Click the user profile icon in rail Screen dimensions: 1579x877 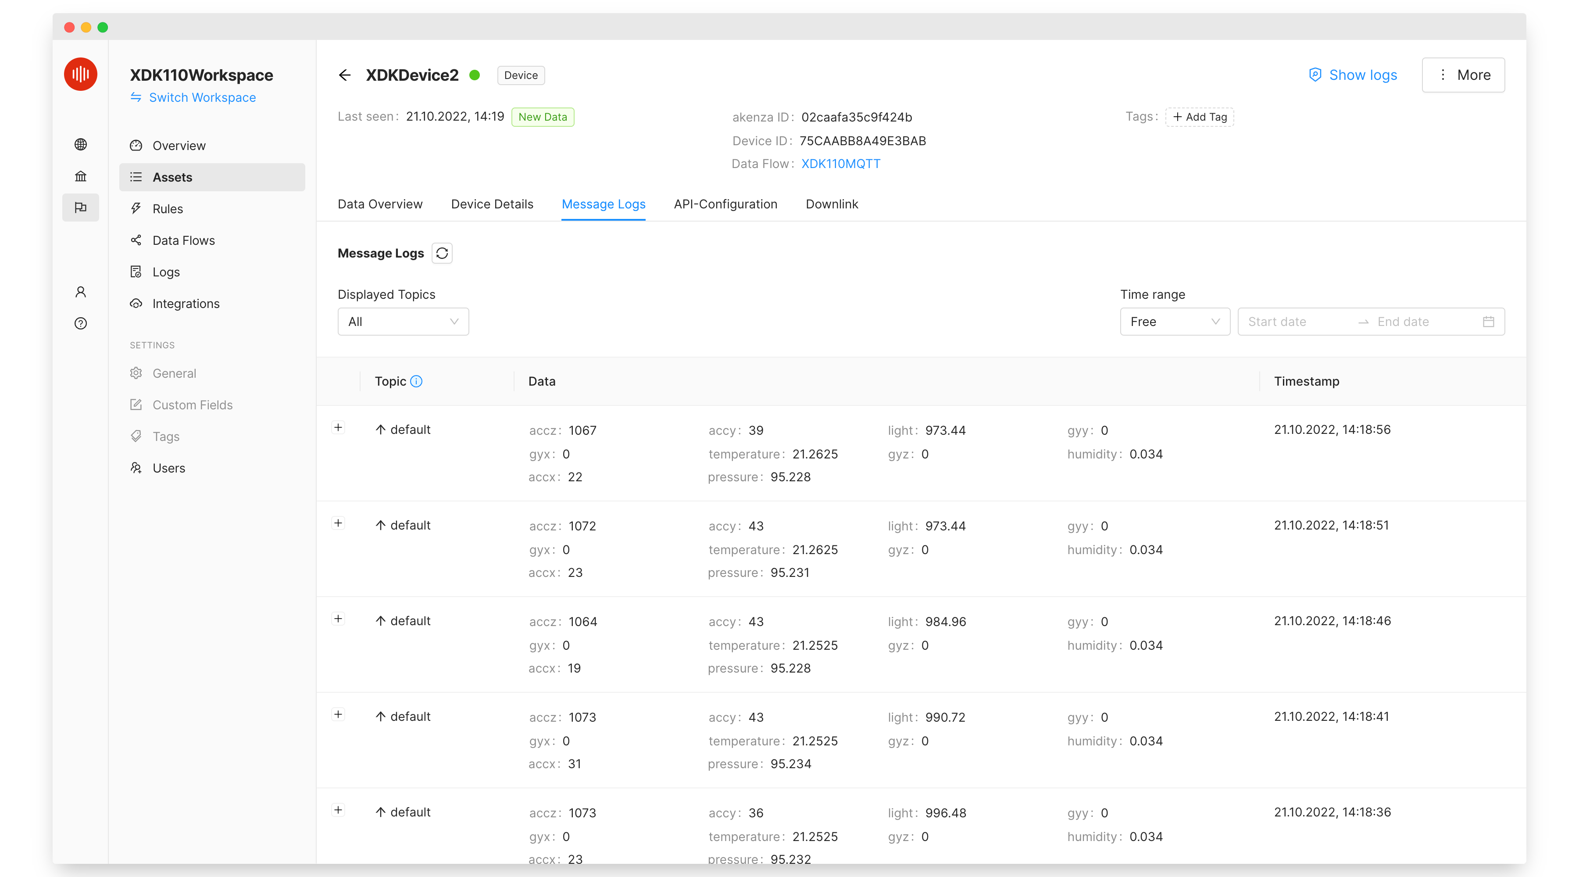click(x=80, y=292)
